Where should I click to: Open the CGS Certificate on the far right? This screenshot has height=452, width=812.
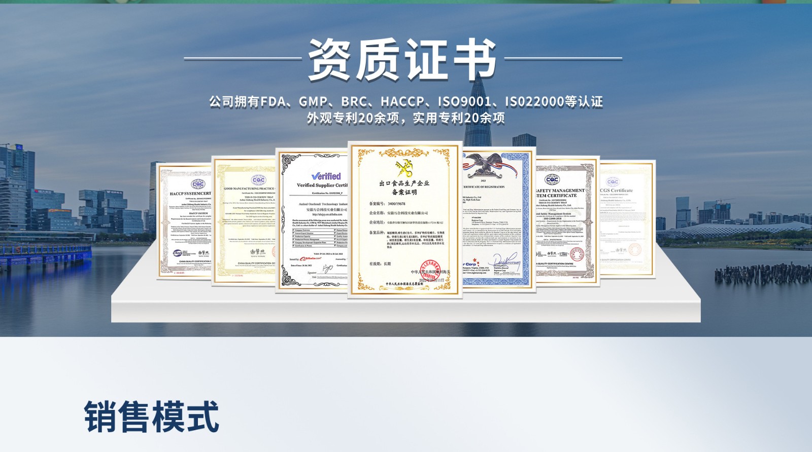(x=627, y=219)
